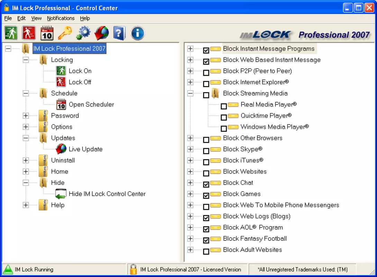Viewport: 377px width, 277px height.
Task: Open the Help menu
Action: [85, 18]
